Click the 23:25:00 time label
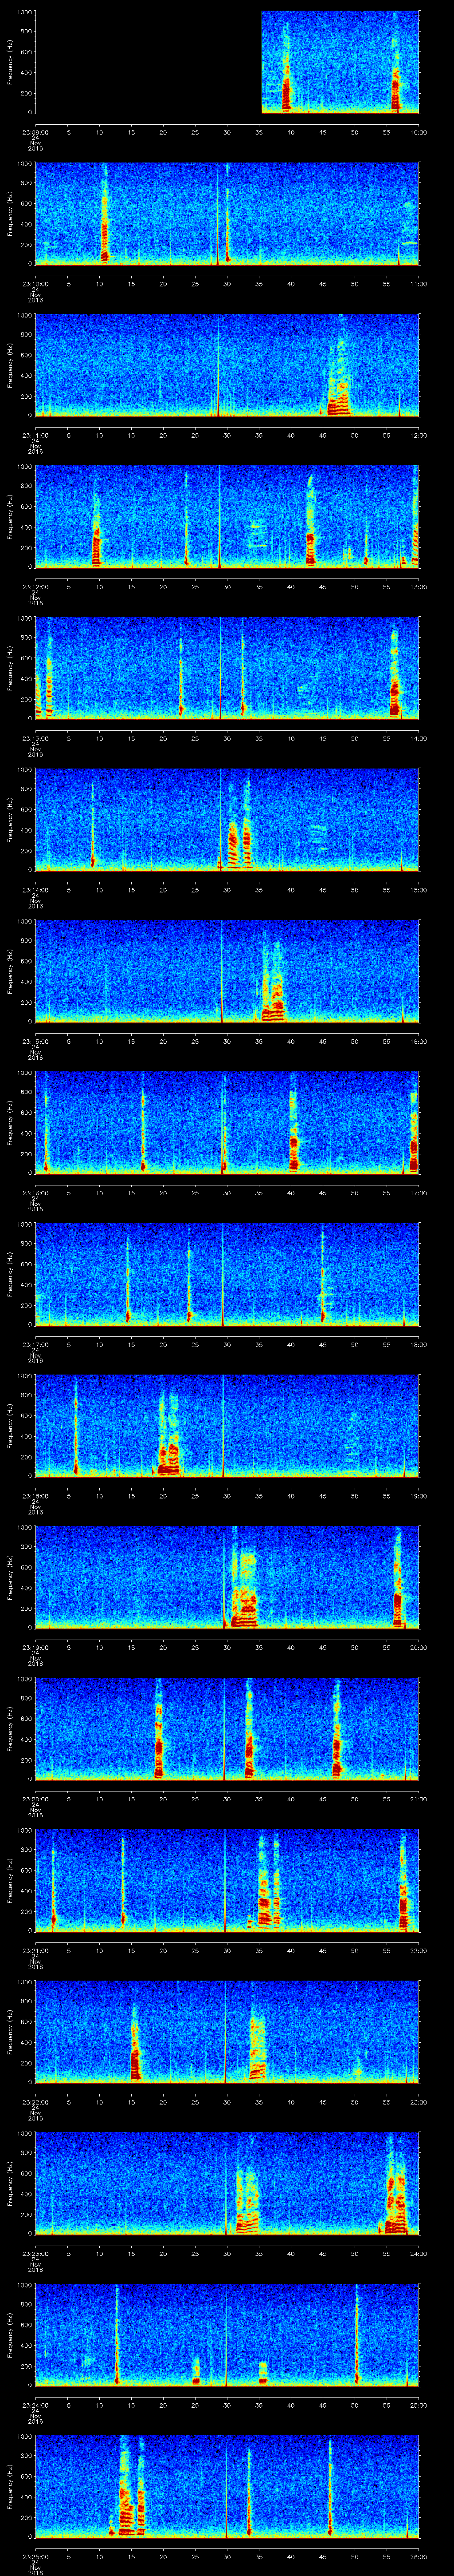Image resolution: width=454 pixels, height=2576 pixels. coord(36,2556)
